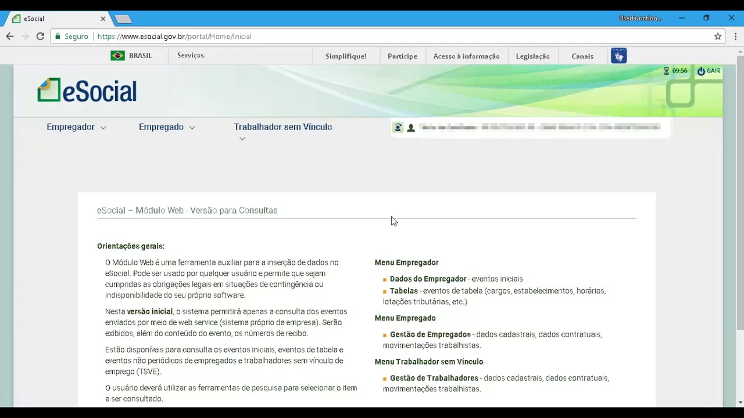This screenshot has width=744, height=418.
Task: Go back using browser back arrow
Action: click(10, 36)
